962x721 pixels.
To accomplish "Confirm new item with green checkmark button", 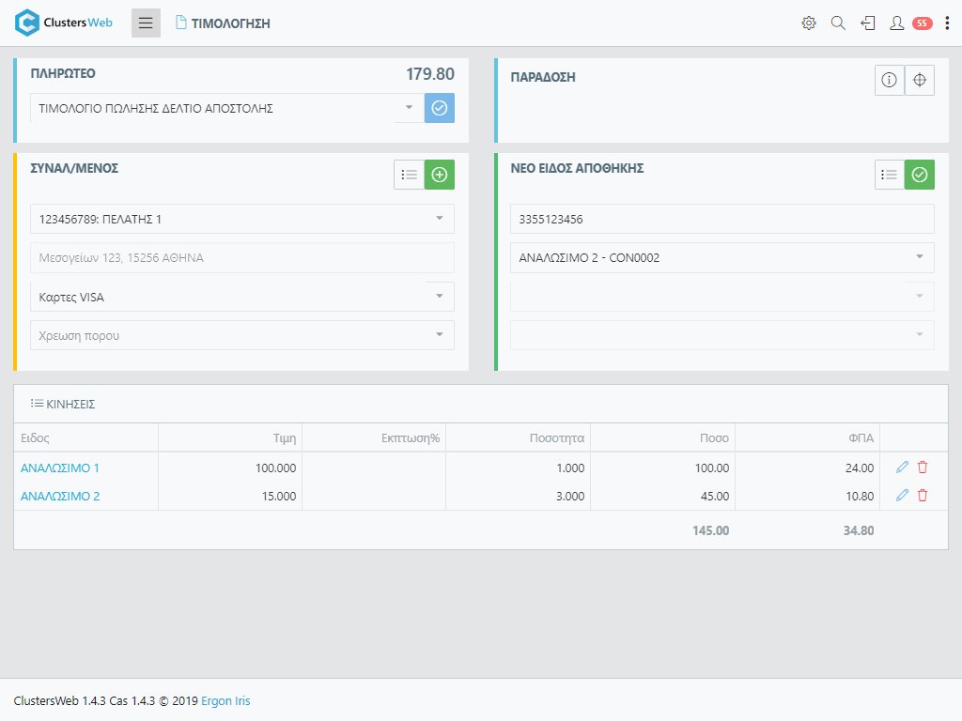I will (920, 175).
